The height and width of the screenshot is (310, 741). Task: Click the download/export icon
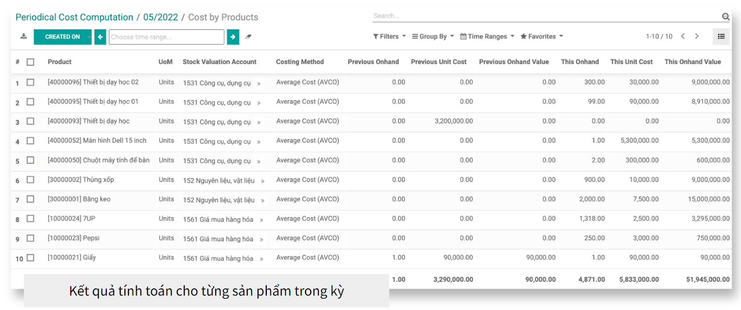tap(24, 37)
